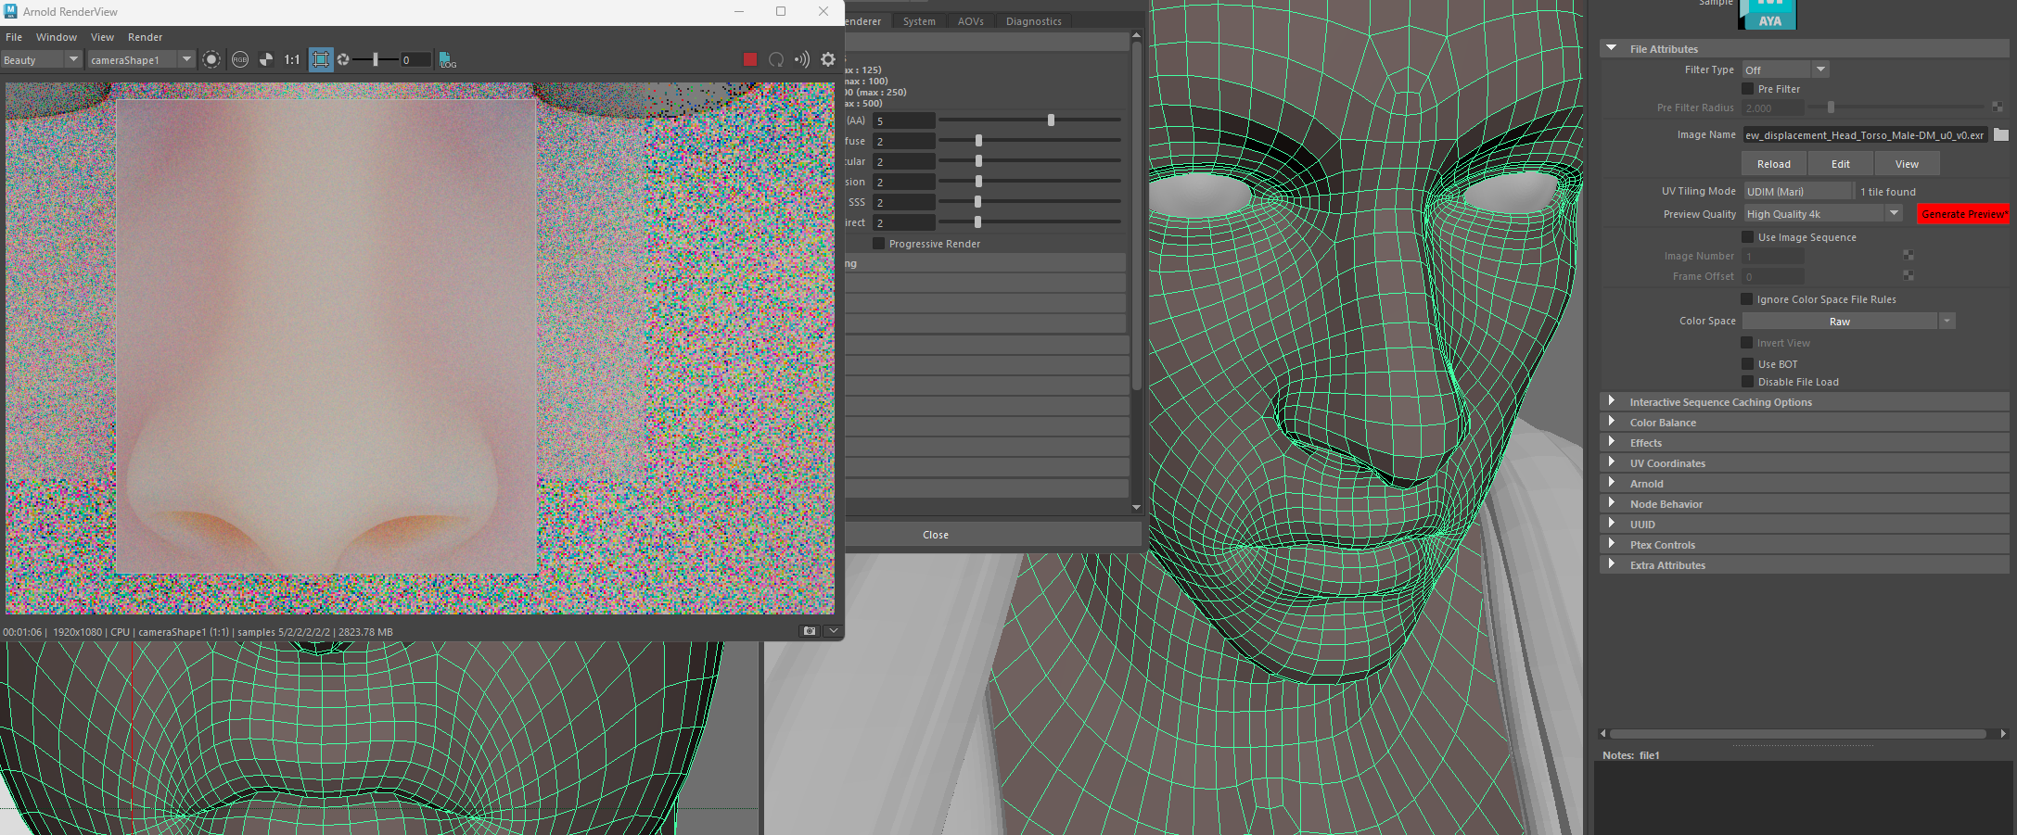Click map button beside Image Number
The image size is (2017, 835).
tap(1908, 255)
